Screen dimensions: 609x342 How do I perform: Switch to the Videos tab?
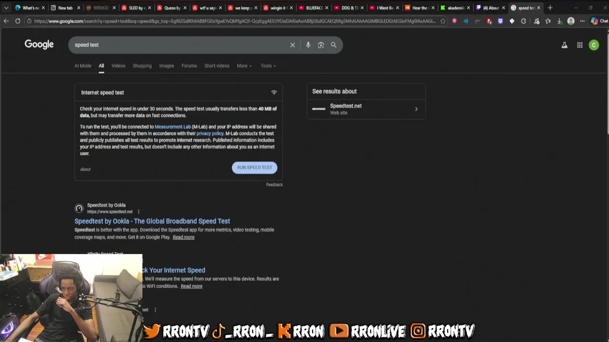pyautogui.click(x=118, y=66)
